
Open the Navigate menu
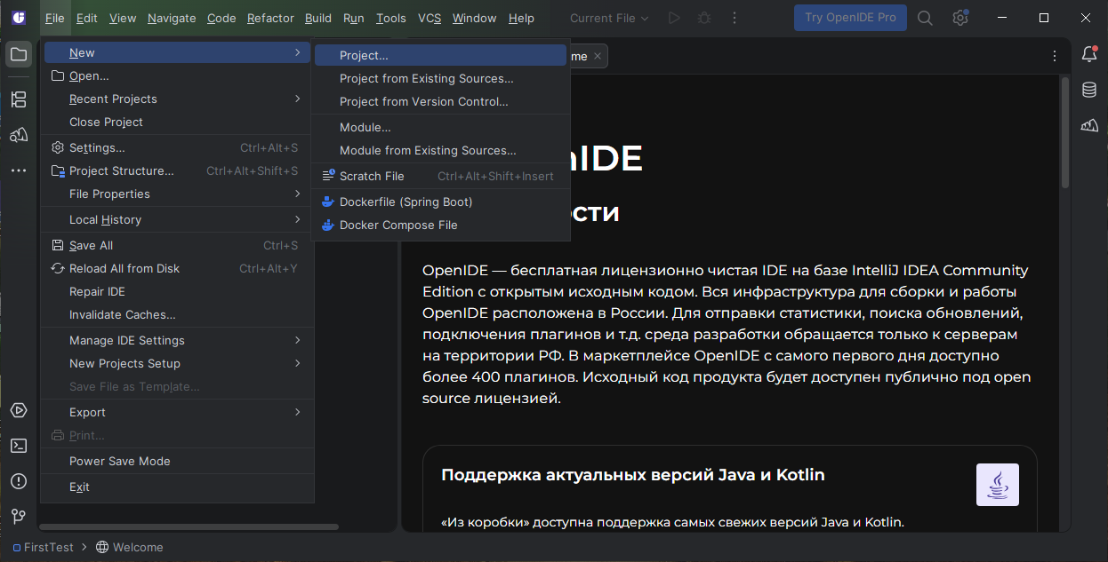click(x=172, y=18)
